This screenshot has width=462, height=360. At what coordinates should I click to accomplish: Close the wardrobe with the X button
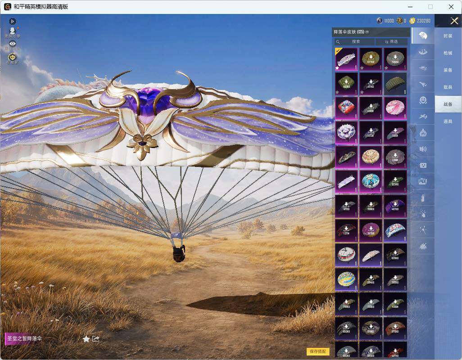454,21
